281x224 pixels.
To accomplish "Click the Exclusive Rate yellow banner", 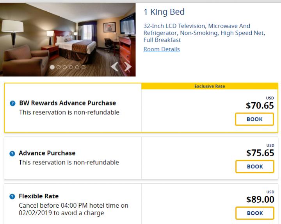I will pos(210,86).
